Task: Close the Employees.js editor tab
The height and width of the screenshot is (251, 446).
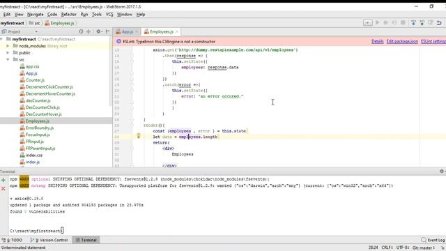Action: click(x=177, y=31)
